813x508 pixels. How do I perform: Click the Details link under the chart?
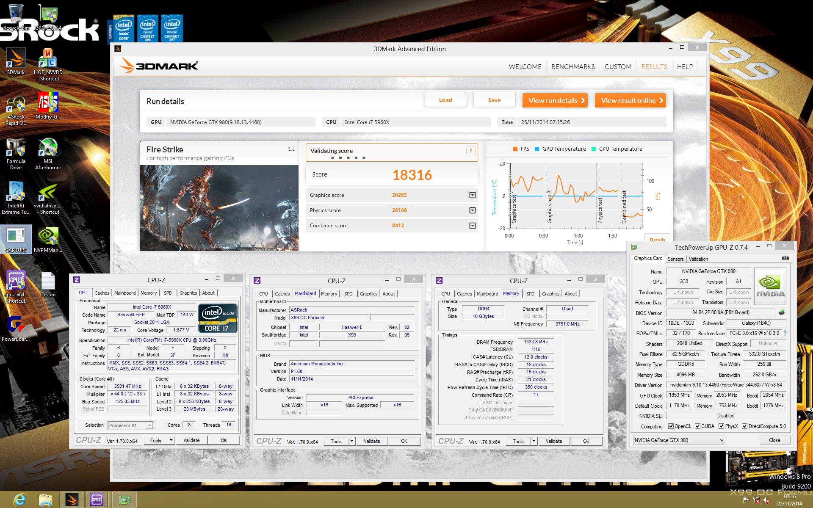(657, 240)
